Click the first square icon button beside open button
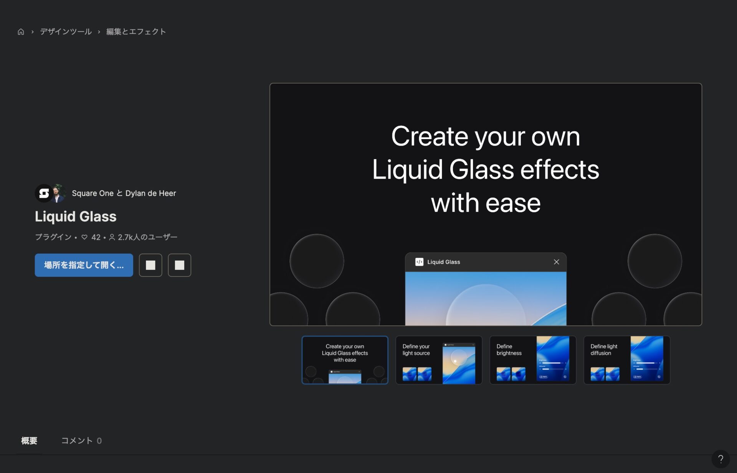 click(x=150, y=265)
